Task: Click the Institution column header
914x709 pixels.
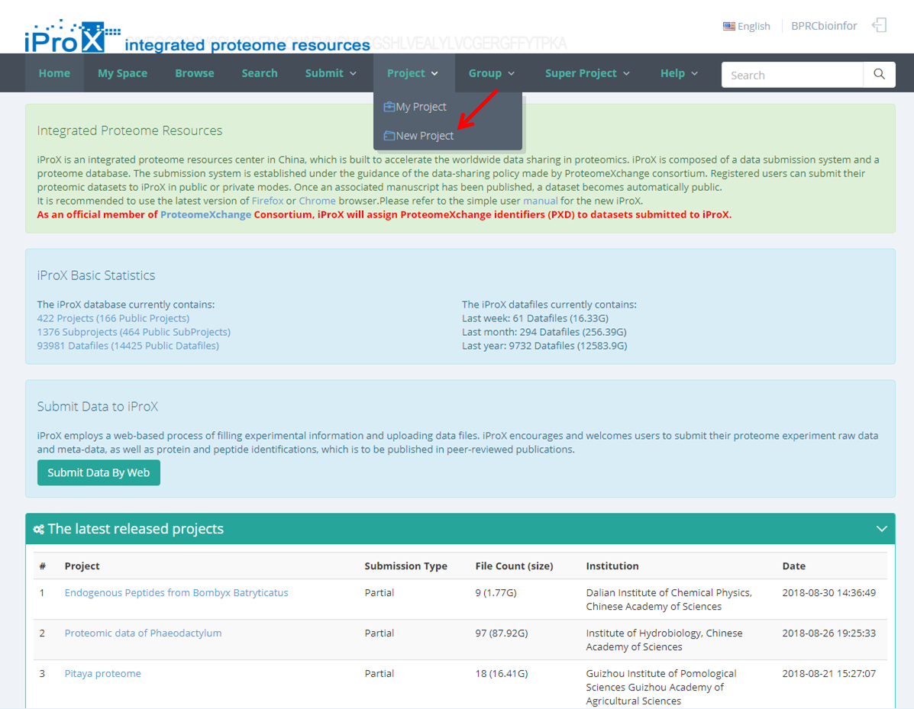Action: [612, 566]
